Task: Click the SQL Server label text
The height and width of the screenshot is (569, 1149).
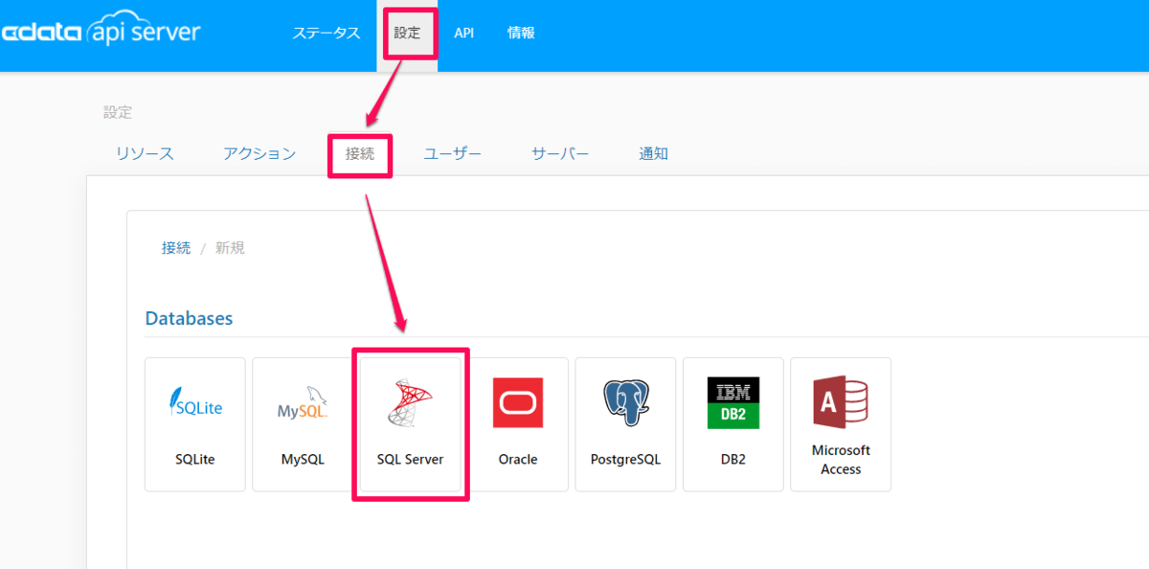Action: tap(410, 459)
